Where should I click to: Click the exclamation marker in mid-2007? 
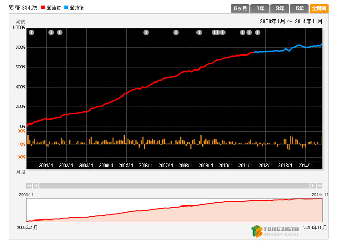pos(176,33)
